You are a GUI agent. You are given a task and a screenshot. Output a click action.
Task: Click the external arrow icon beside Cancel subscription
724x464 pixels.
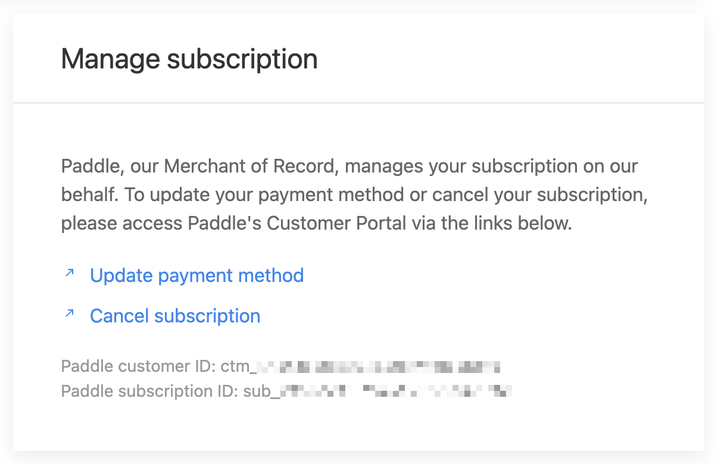point(70,313)
